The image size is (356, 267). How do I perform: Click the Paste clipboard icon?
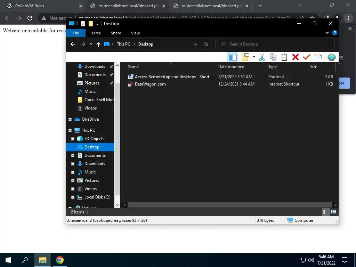284,57
